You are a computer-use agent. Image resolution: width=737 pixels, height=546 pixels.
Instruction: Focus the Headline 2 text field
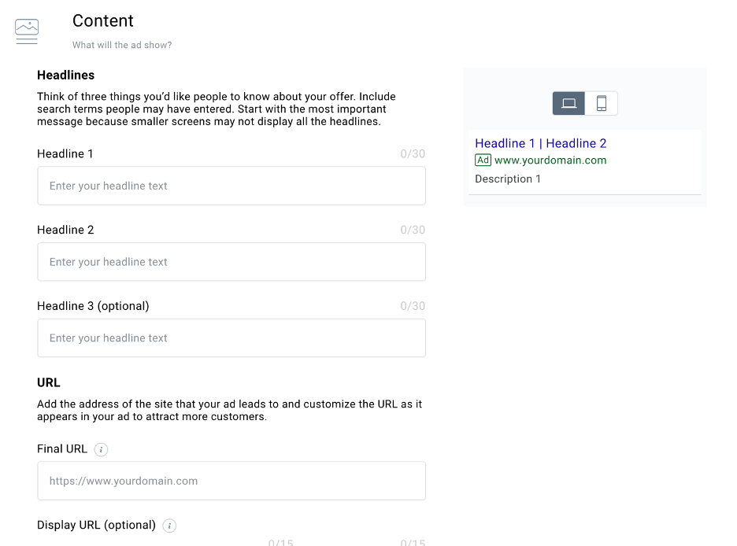(231, 261)
